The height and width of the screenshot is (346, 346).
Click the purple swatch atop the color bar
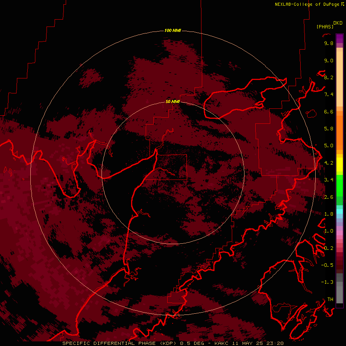[x=339, y=38]
